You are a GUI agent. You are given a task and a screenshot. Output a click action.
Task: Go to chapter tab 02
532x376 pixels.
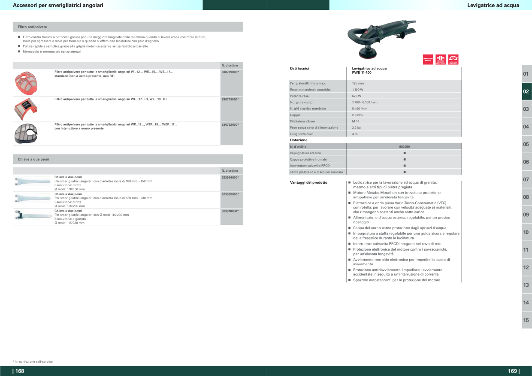point(526,92)
